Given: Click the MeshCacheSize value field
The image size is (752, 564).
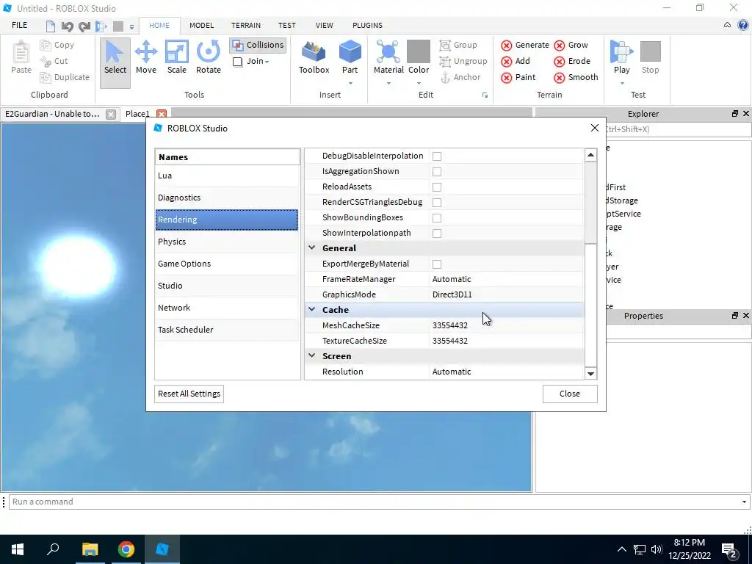Looking at the screenshot, I should point(506,325).
